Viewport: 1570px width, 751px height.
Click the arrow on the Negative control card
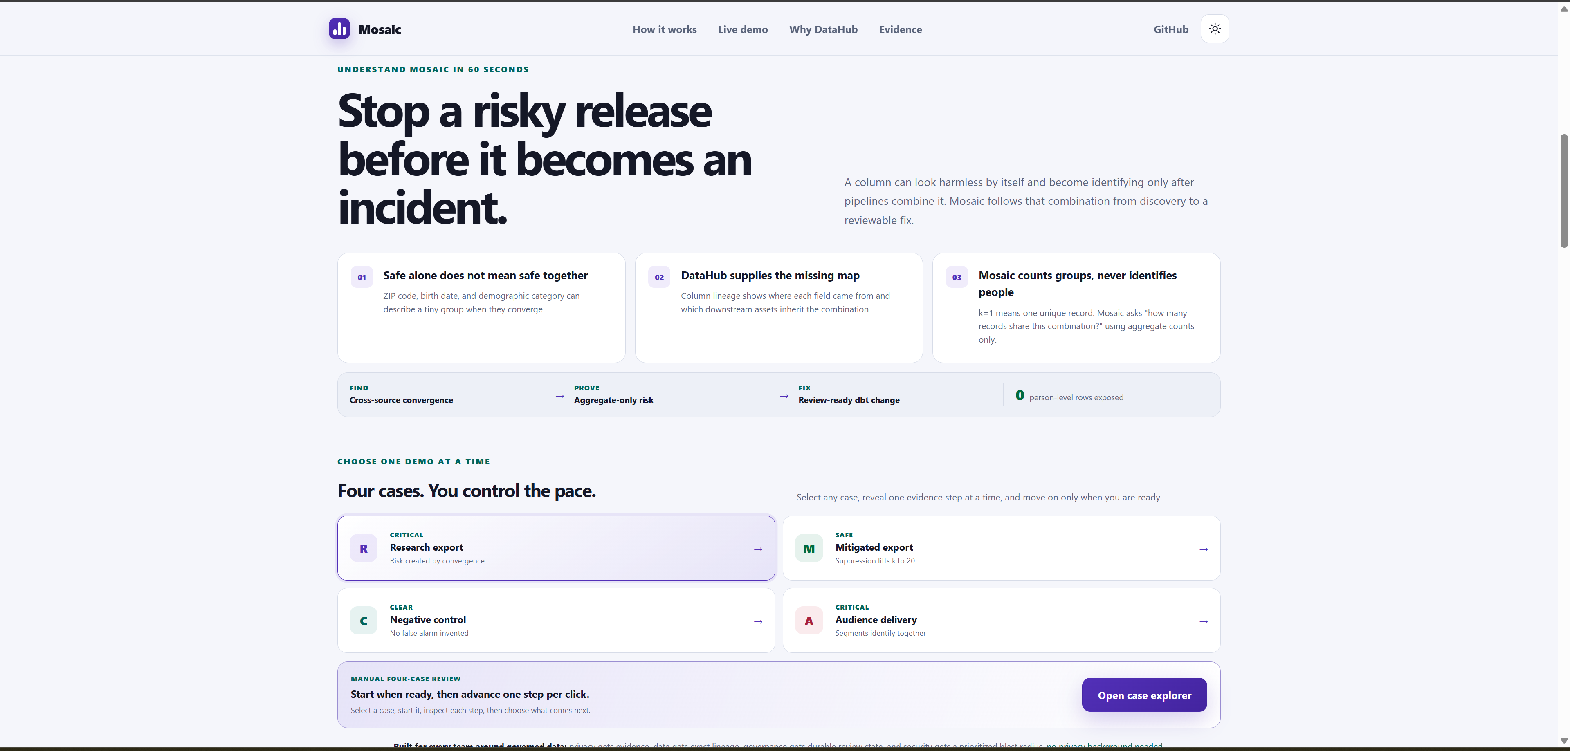757,621
